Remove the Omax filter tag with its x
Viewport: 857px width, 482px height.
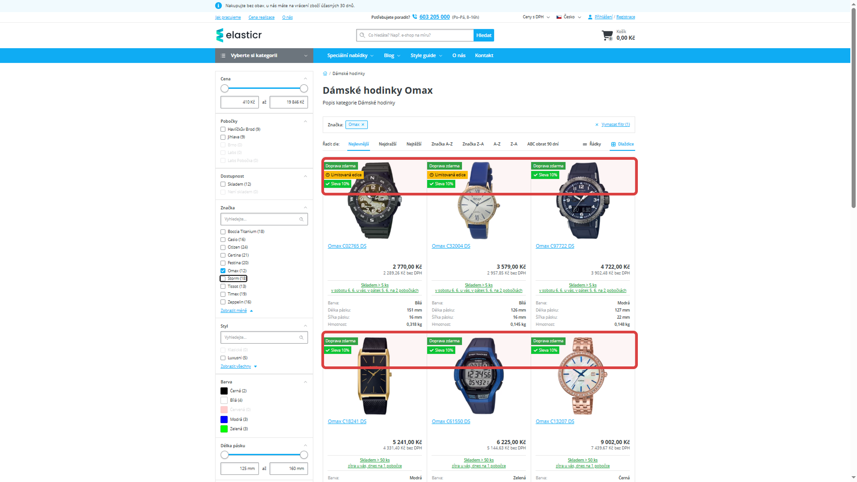pyautogui.click(x=363, y=125)
